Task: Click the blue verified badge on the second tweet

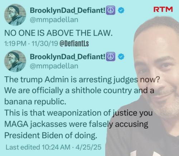Action: pyautogui.click(x=121, y=56)
